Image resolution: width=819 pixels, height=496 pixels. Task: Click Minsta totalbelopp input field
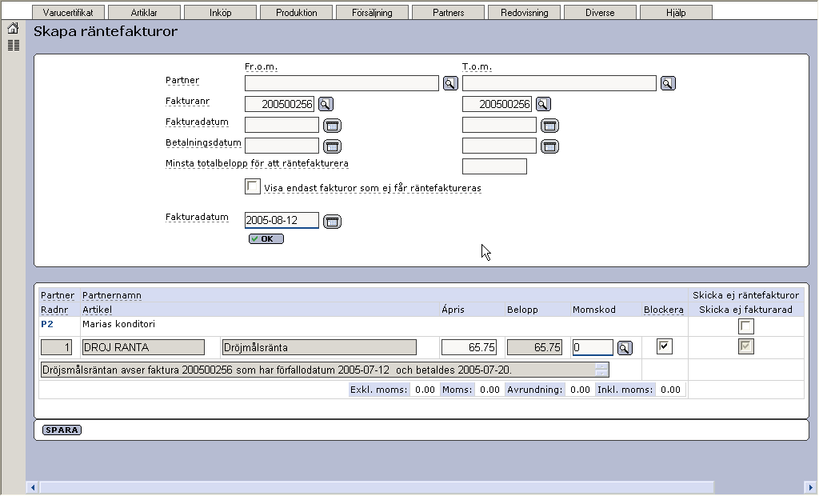point(494,166)
